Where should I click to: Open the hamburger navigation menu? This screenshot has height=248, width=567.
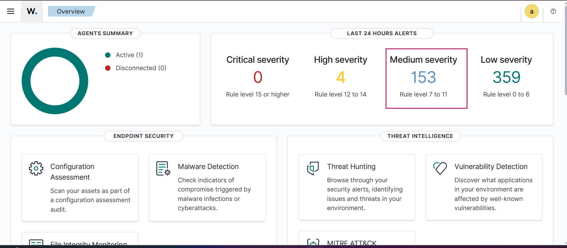(x=11, y=11)
